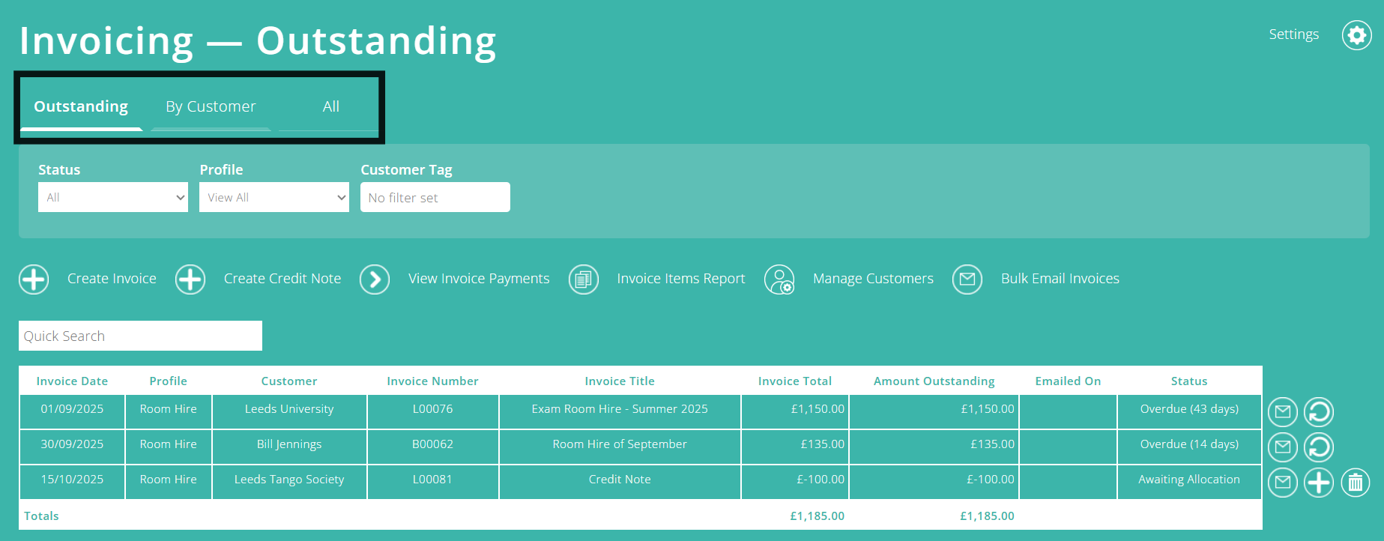Click the Create Credit Note plus icon
The height and width of the screenshot is (541, 1384).
tap(190, 279)
